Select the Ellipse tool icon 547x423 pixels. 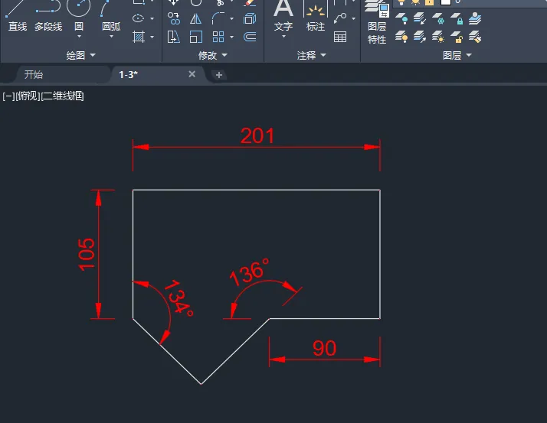coord(138,18)
